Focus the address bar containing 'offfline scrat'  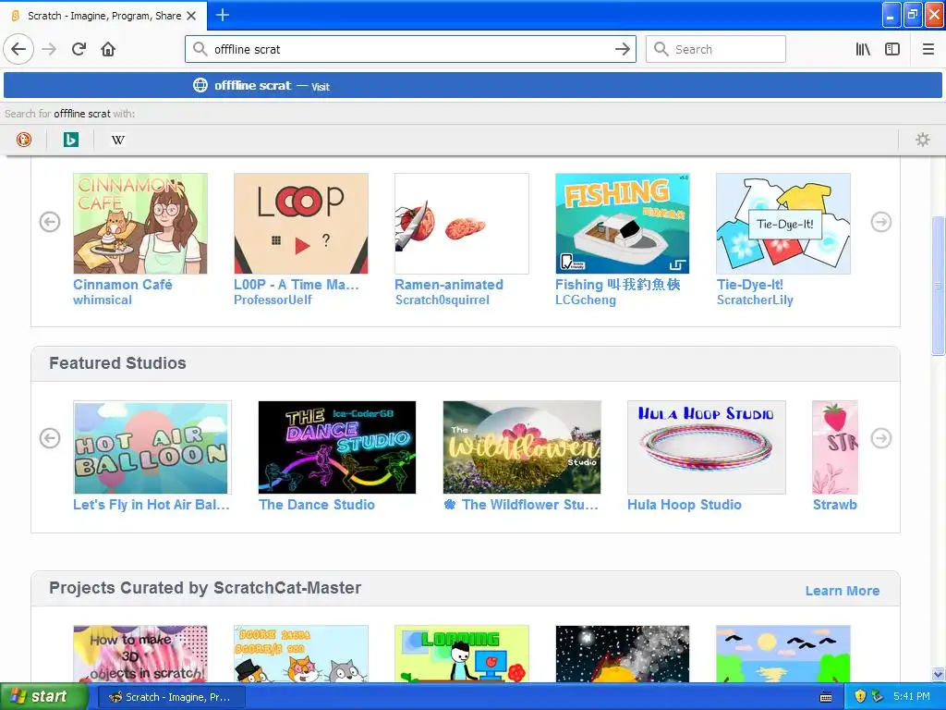point(410,50)
